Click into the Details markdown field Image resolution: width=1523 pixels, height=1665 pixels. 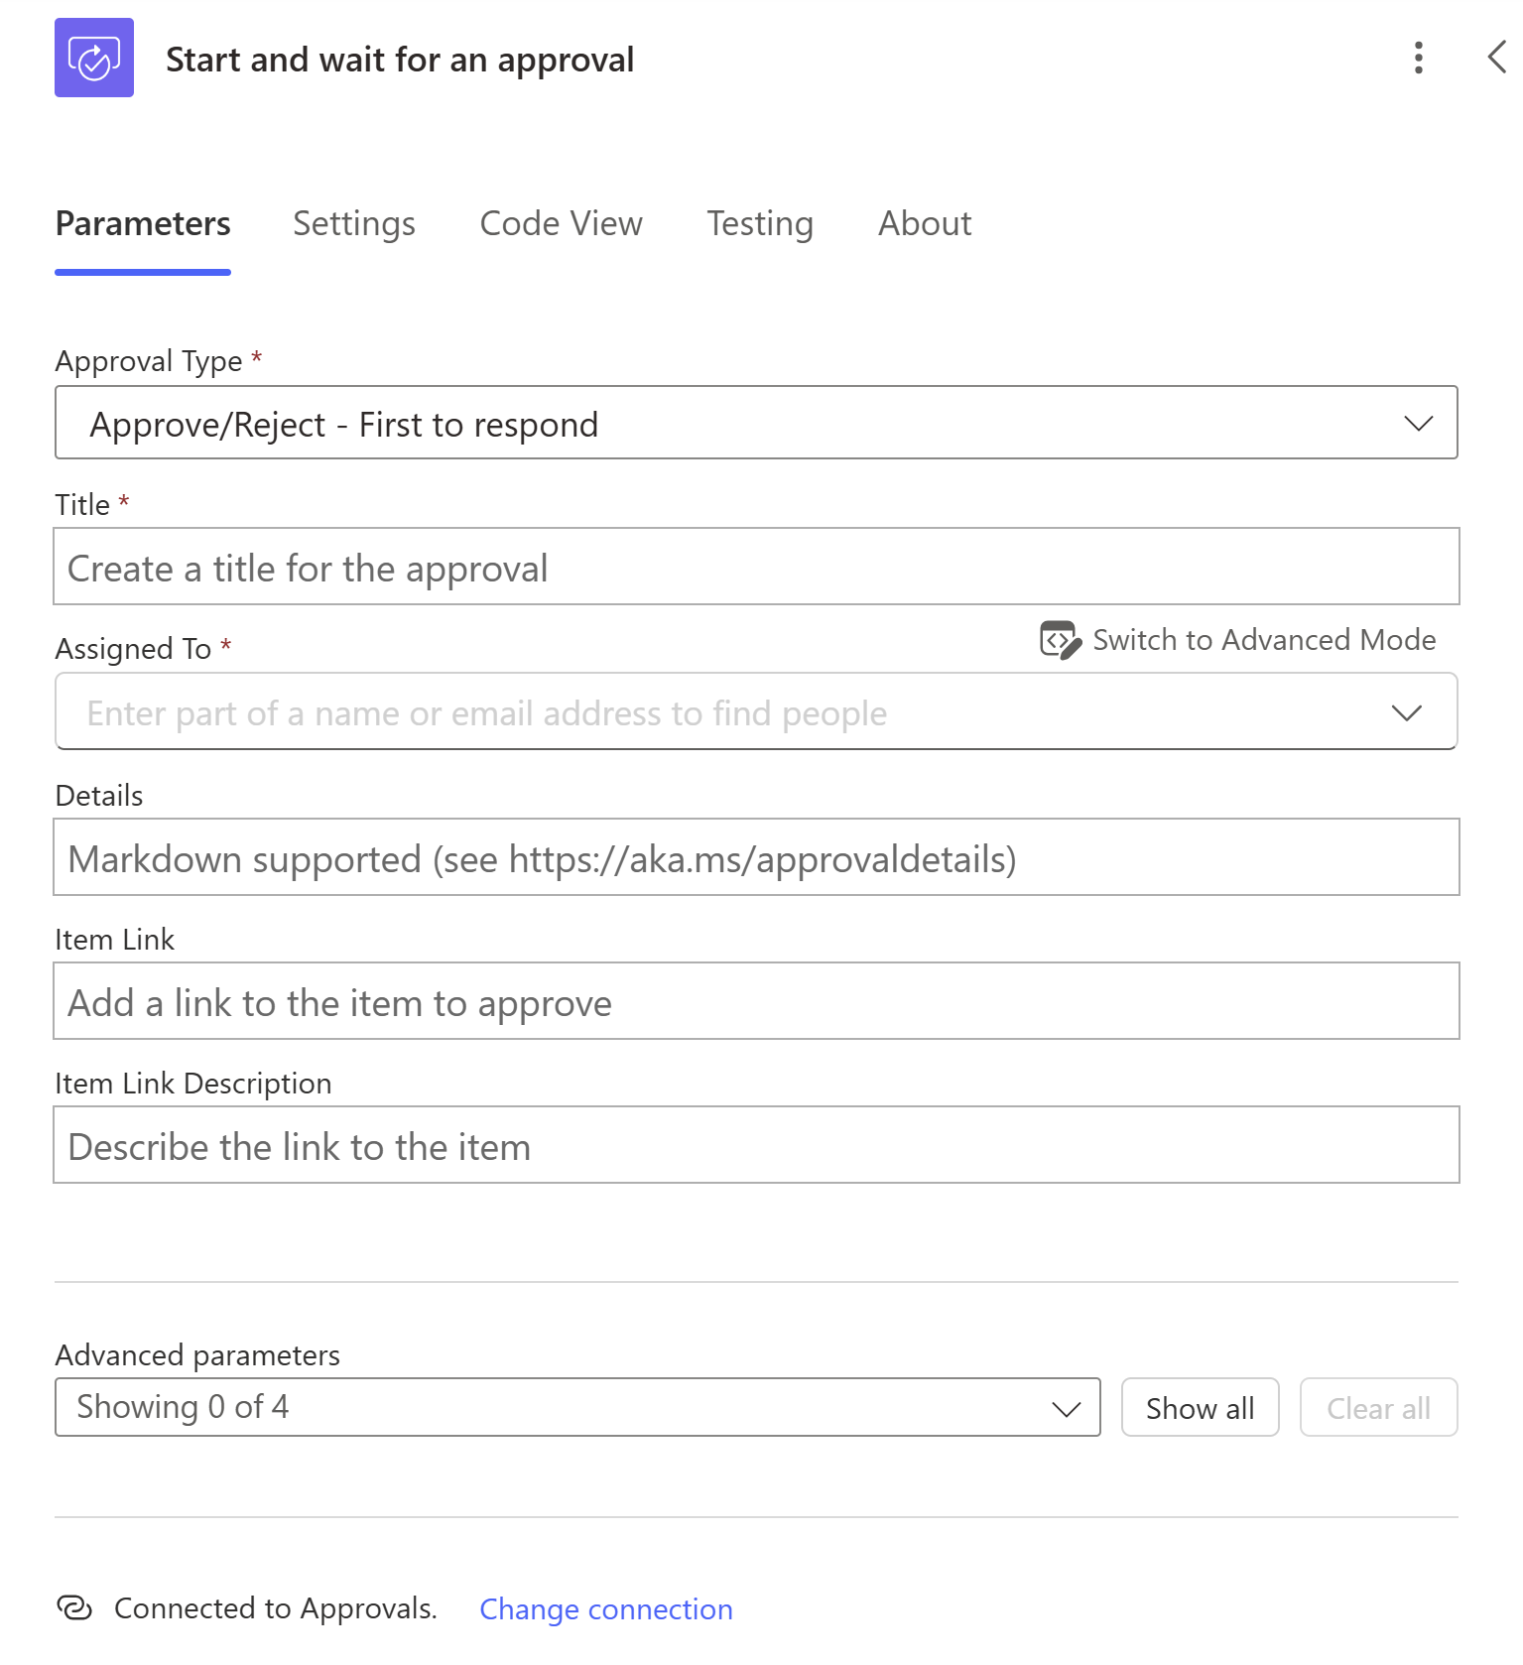[x=756, y=857]
